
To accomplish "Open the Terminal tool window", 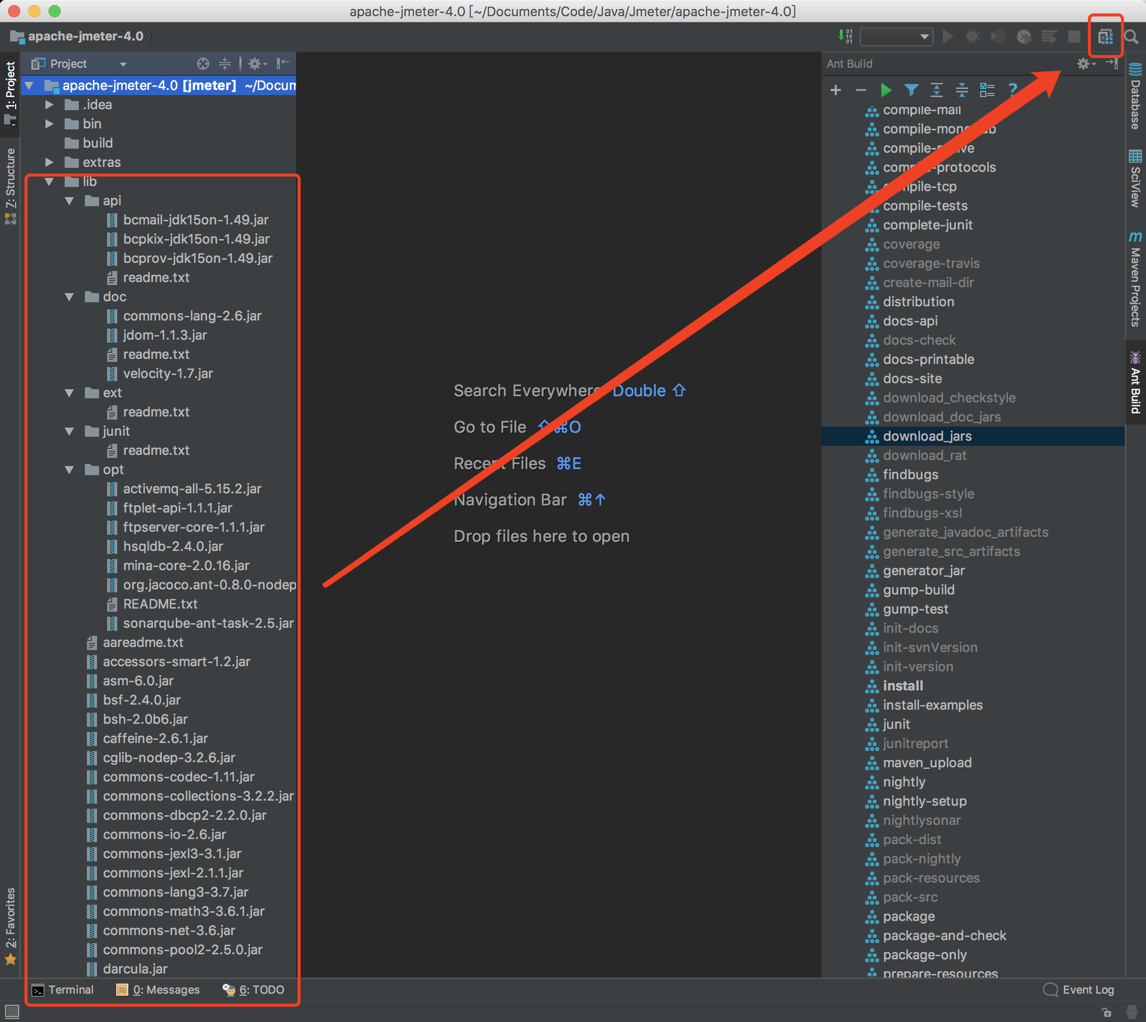I will (x=63, y=990).
